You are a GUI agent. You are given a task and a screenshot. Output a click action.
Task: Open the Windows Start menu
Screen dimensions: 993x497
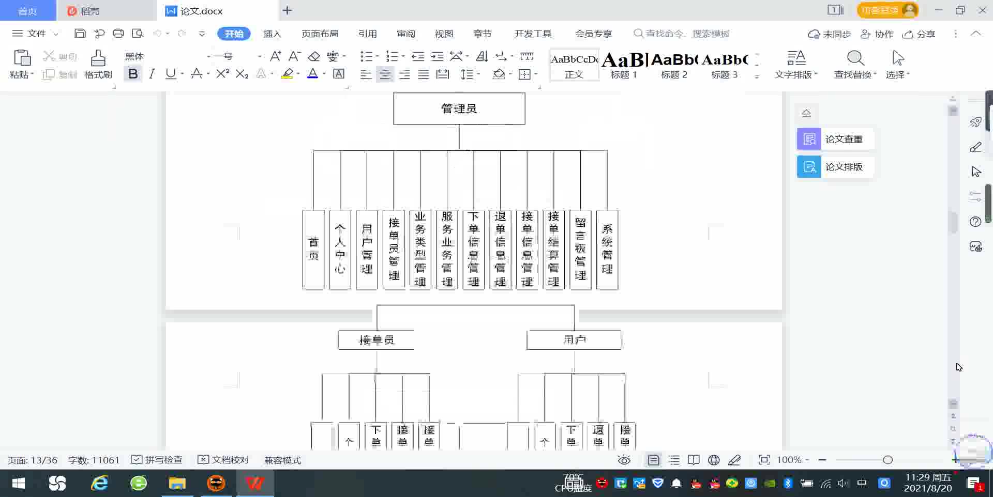pos(19,484)
